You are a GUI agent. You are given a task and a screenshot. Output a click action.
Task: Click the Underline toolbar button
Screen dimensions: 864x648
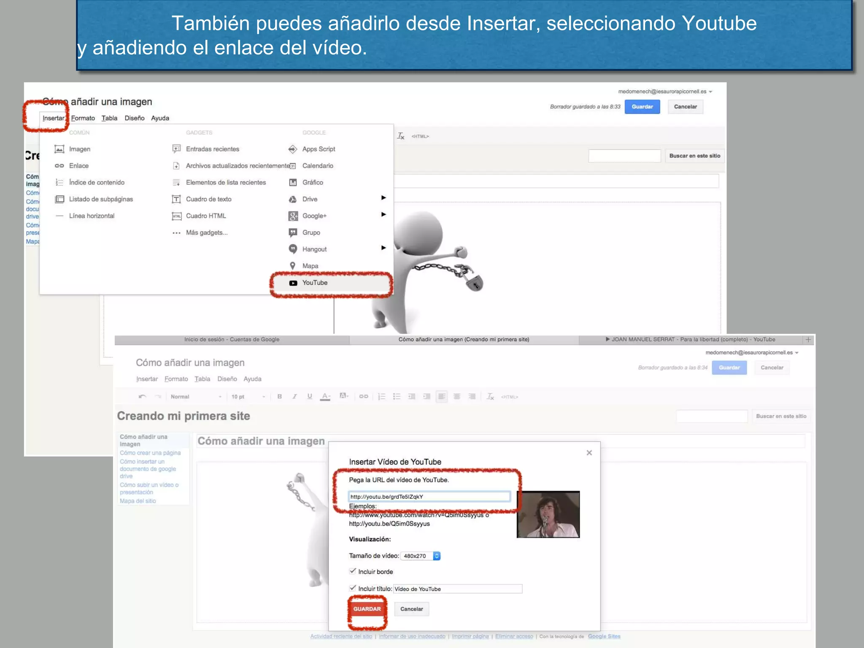coord(310,396)
